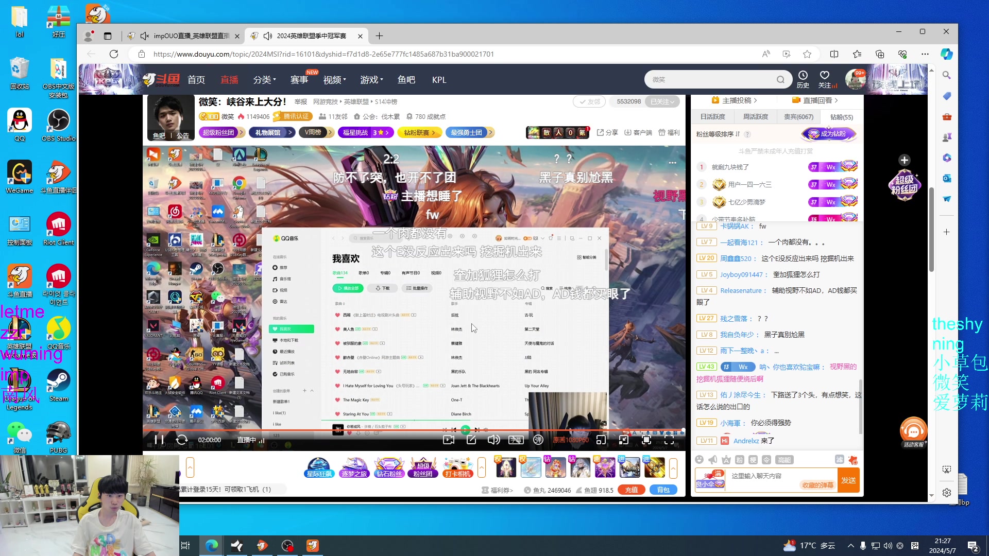This screenshot has height=556, width=989.
Task: Toggle 粉丝等级排序 sort order
Action: pos(718,134)
